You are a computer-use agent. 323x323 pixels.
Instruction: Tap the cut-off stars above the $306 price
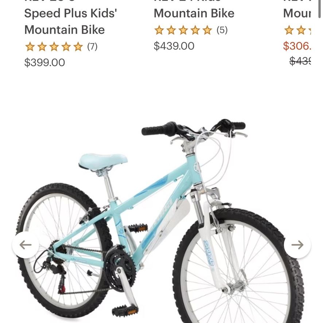297,30
